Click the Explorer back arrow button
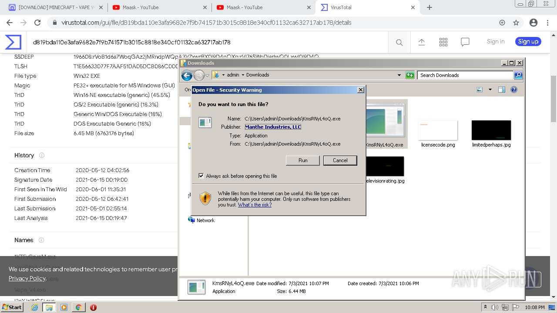This screenshot has width=557, height=313. pos(187,76)
